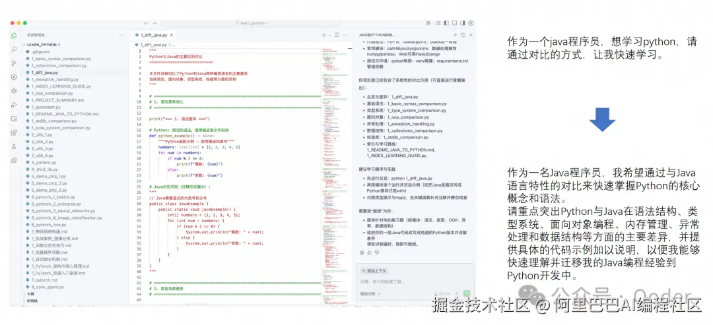
Task: Open 1_INDEX_LEARNING_GUIDE.py file
Action: click(57, 86)
